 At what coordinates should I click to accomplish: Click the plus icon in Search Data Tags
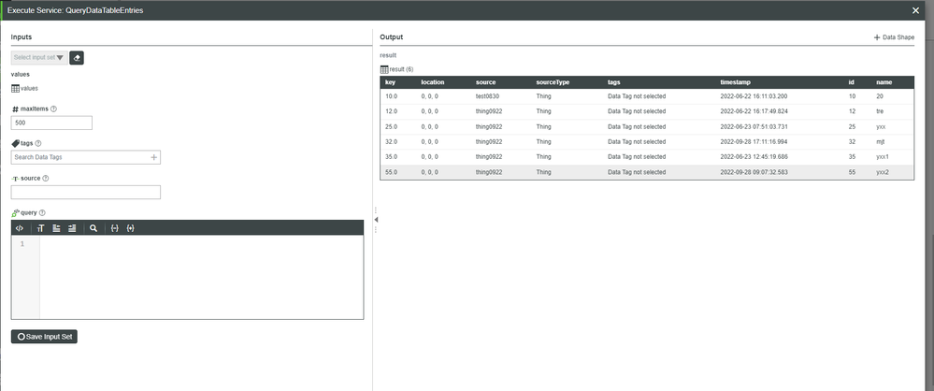point(153,157)
